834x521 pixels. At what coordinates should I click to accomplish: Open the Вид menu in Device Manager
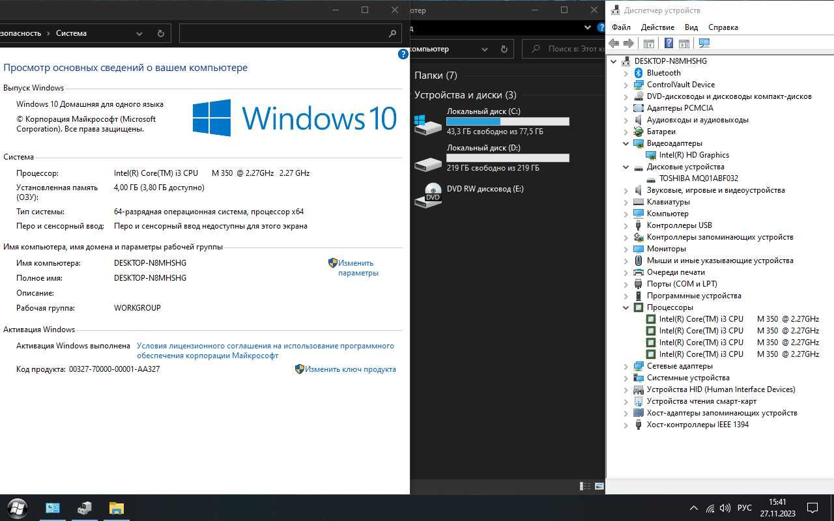point(691,27)
